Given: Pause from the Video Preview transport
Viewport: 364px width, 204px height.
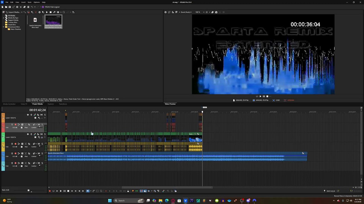Looking at the screenshot, I should point(264,96).
